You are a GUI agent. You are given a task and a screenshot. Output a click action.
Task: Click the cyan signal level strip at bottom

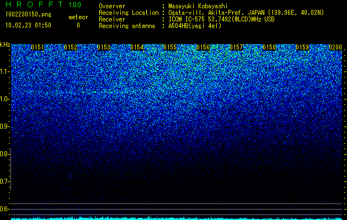(177, 218)
